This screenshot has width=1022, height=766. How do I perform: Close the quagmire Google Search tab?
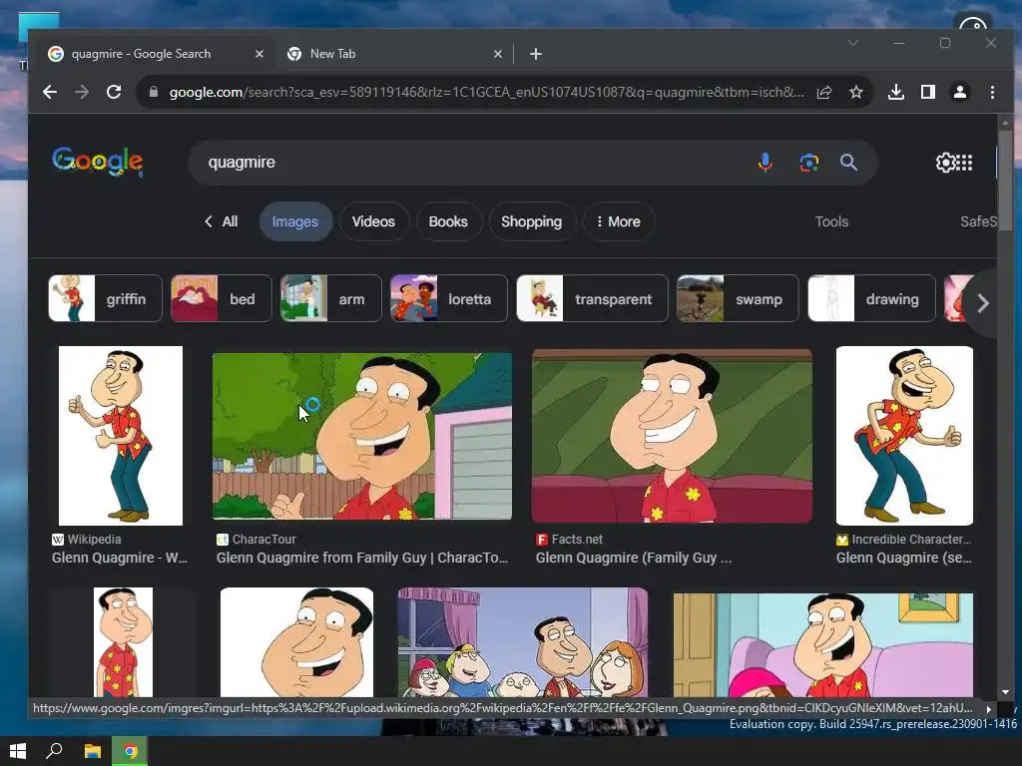(259, 54)
